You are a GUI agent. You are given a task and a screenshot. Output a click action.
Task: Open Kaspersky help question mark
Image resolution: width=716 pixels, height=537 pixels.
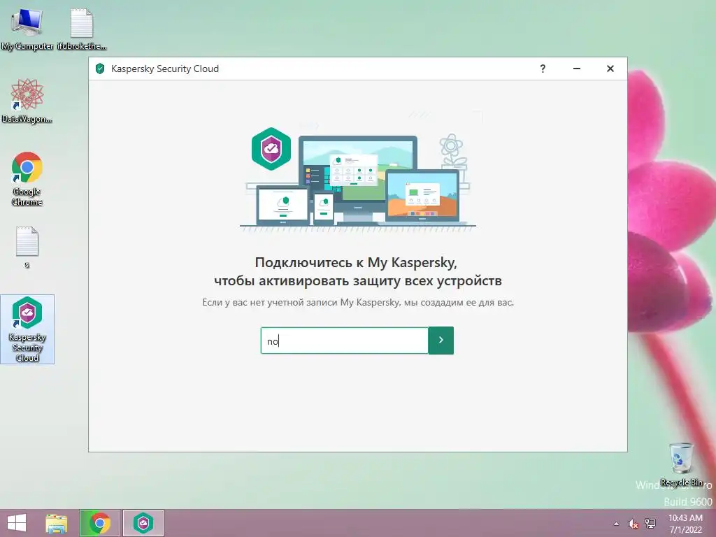[x=543, y=69]
